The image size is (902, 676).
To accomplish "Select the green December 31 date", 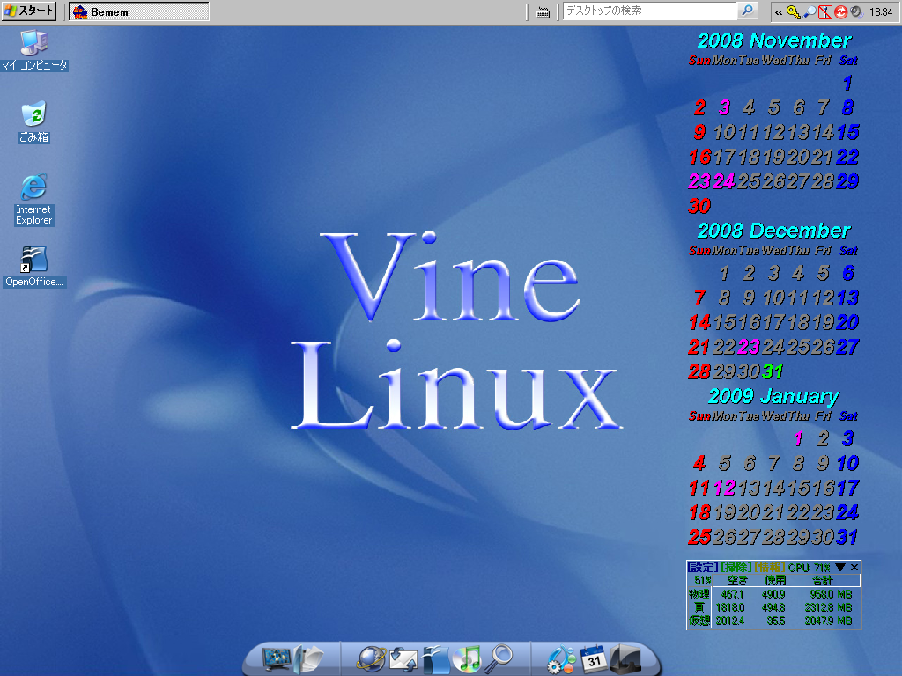I will tap(773, 371).
